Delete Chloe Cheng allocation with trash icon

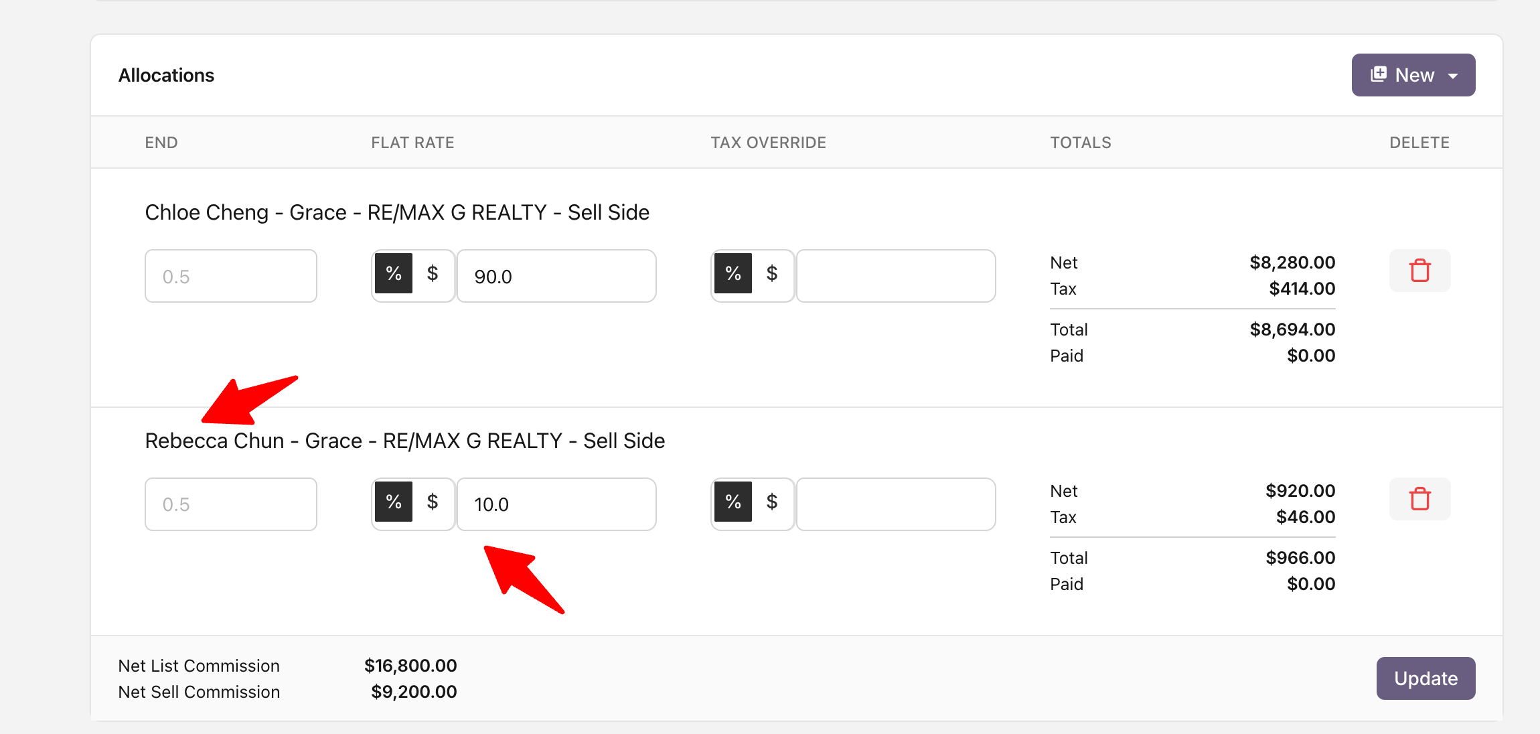click(x=1419, y=271)
